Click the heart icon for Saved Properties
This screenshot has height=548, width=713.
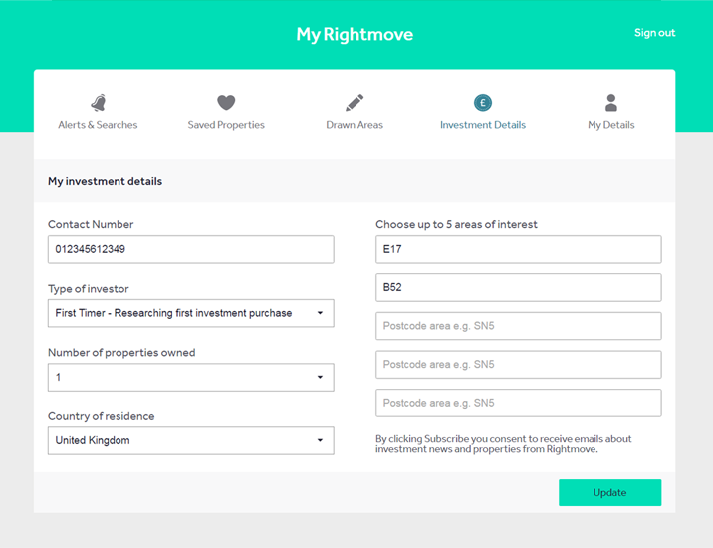click(x=226, y=102)
